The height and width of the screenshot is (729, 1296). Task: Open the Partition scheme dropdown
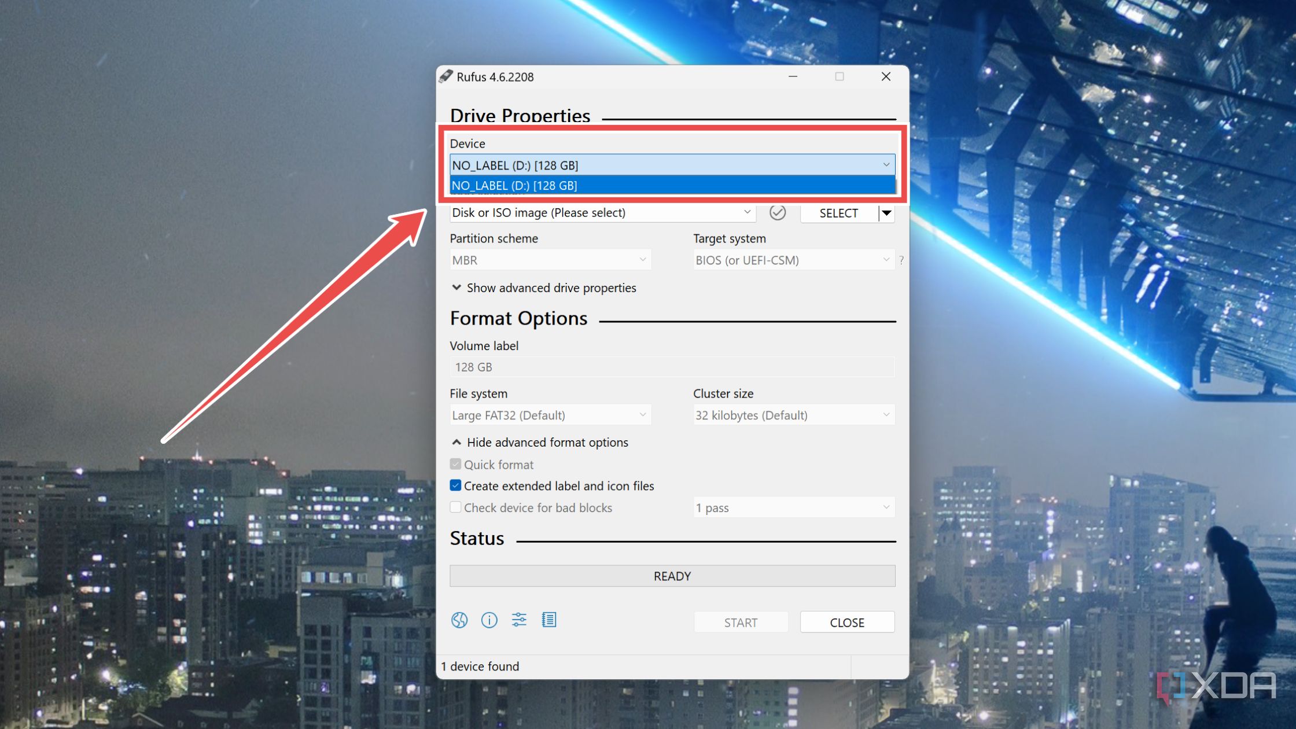642,260
